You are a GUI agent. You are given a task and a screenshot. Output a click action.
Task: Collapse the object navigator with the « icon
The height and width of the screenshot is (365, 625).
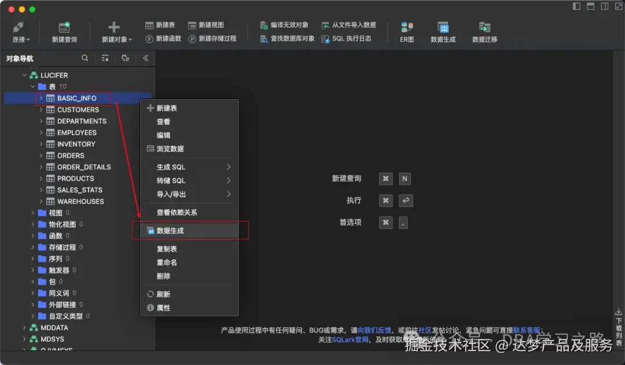[145, 58]
